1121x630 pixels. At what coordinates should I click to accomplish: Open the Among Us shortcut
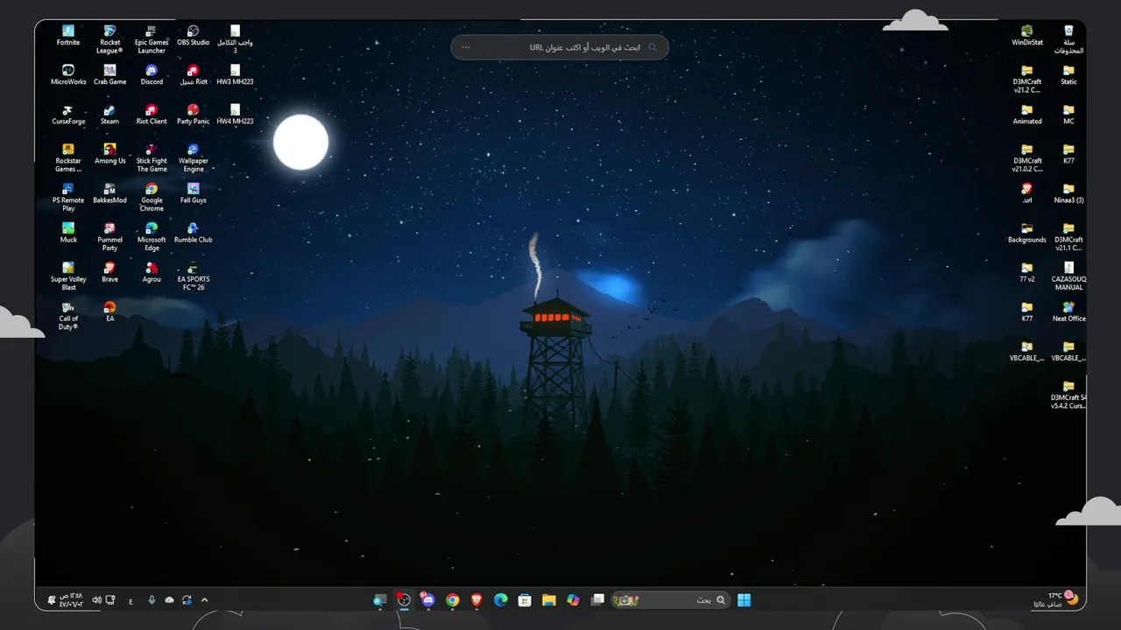[109, 154]
